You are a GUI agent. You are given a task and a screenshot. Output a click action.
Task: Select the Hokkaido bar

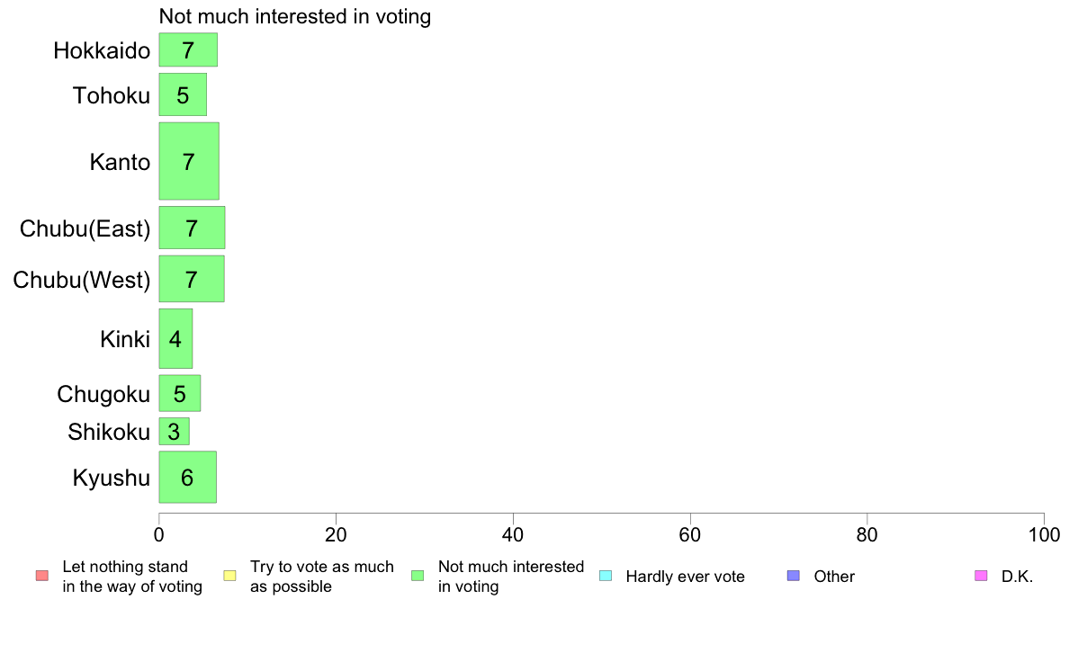point(188,49)
